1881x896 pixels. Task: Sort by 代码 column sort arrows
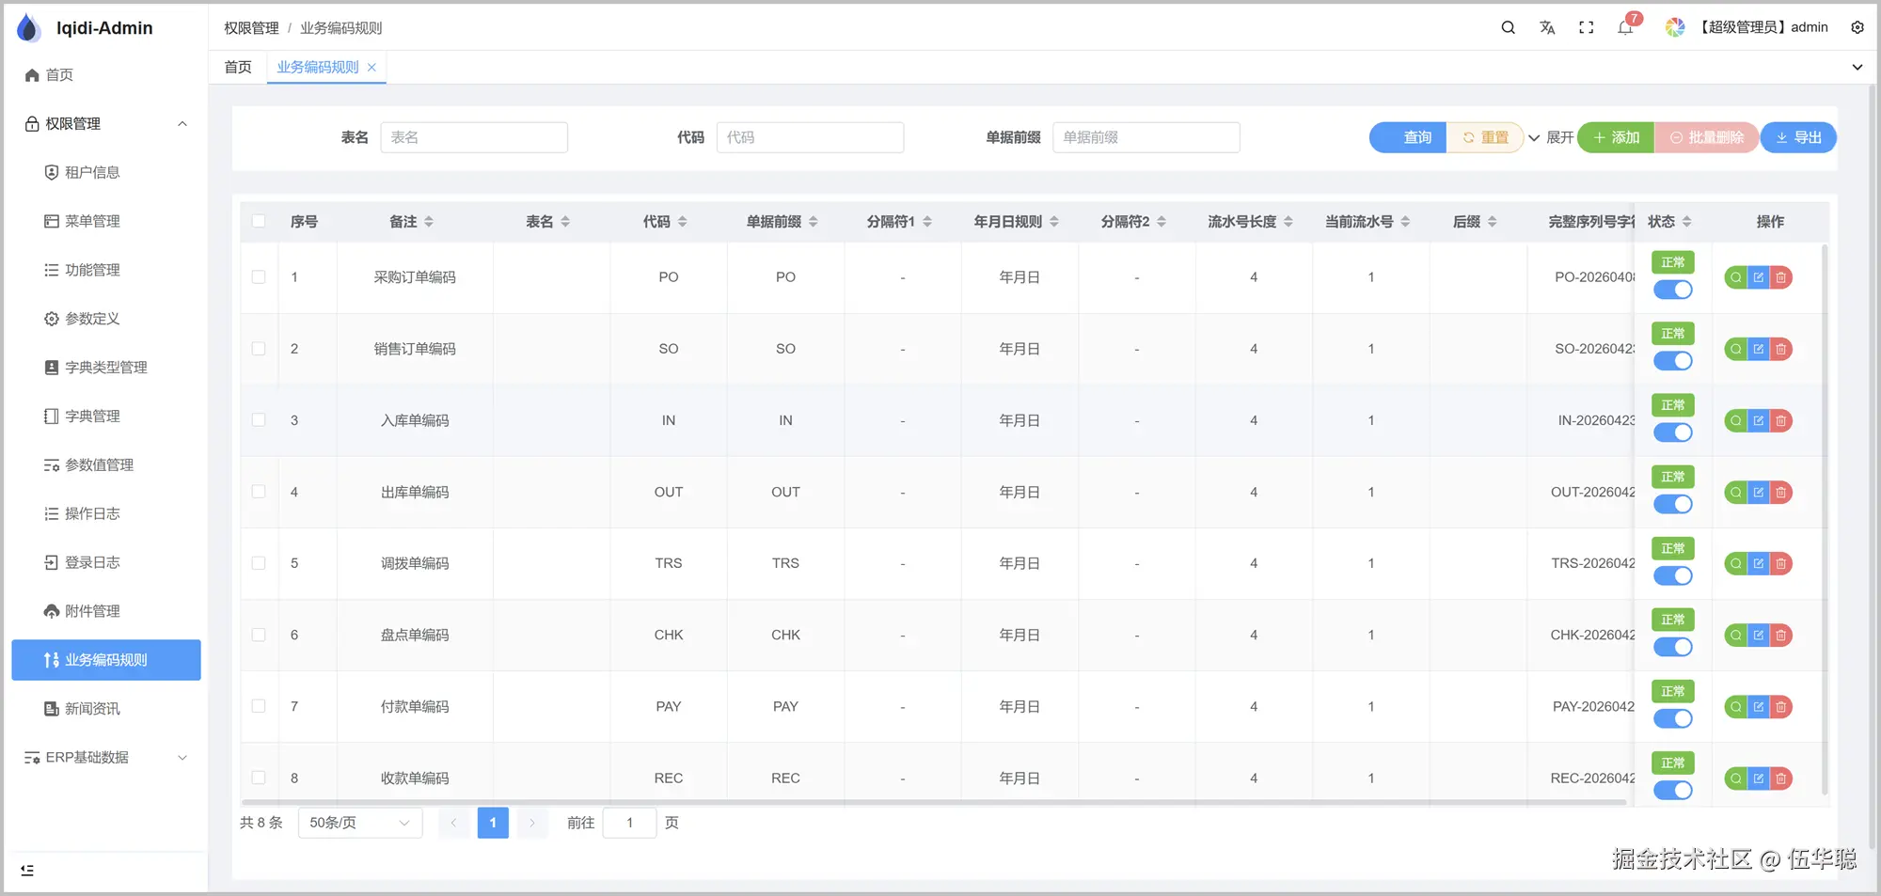point(683,222)
